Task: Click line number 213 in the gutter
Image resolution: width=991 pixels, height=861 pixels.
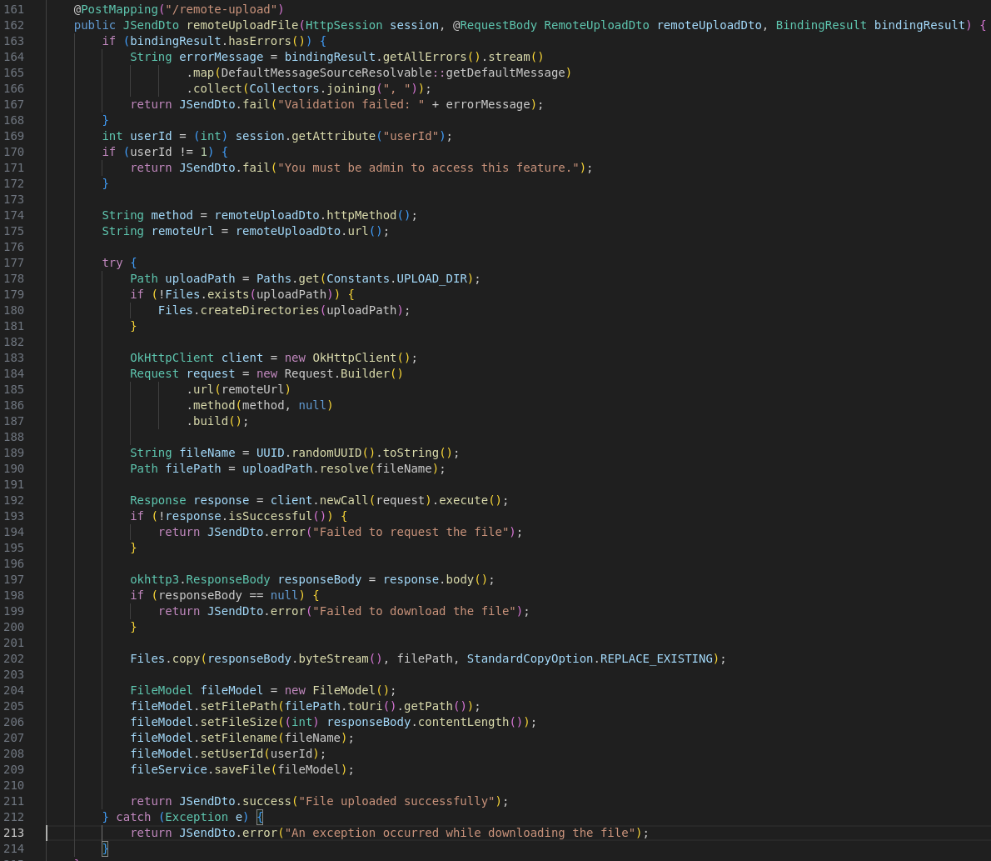Action: [13, 833]
